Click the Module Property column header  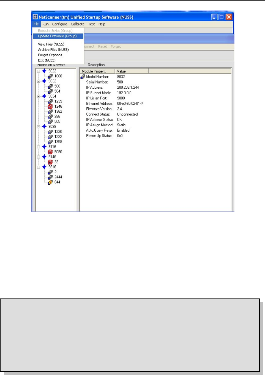tap(97, 71)
